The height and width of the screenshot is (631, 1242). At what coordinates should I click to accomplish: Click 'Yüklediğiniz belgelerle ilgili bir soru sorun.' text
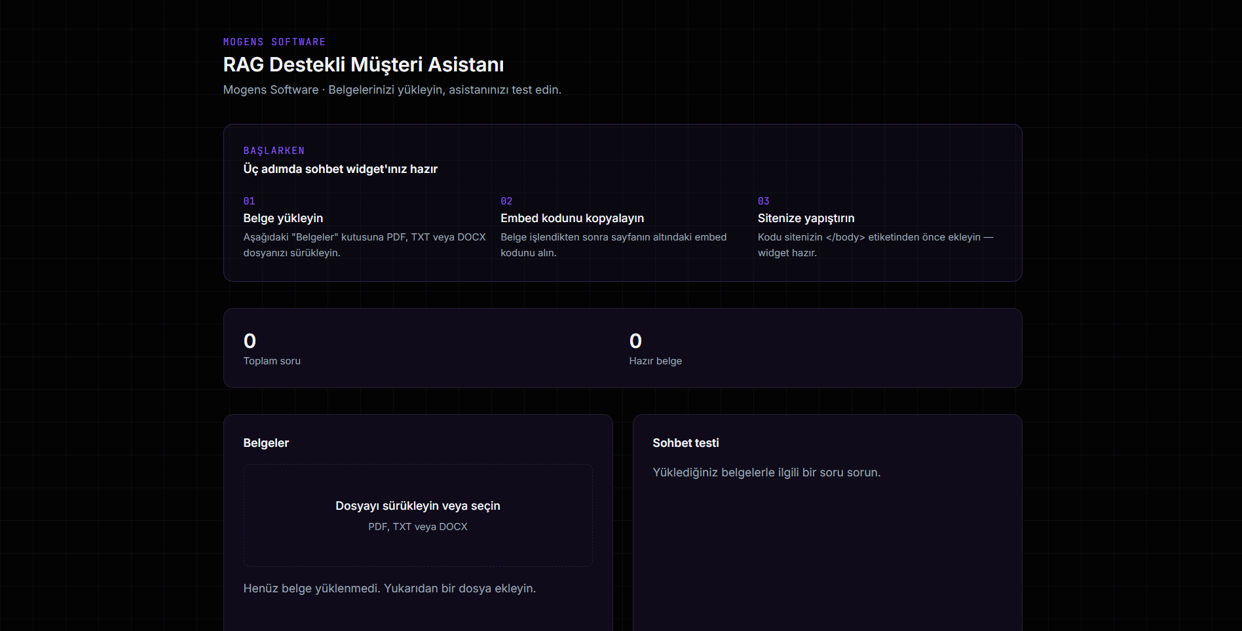coord(766,472)
